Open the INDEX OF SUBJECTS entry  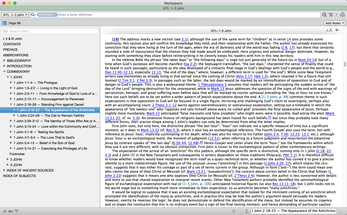19,176
